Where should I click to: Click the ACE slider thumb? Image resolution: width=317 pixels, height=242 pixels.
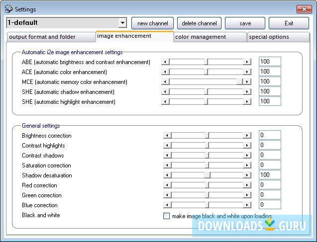[206, 72]
